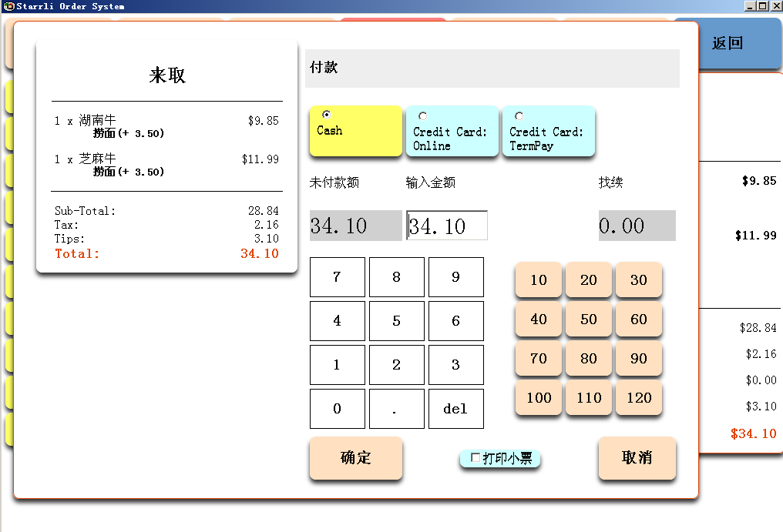The image size is (783, 532).
Task: Choose Credit Card: TermPay payment option
Action: coord(519,116)
